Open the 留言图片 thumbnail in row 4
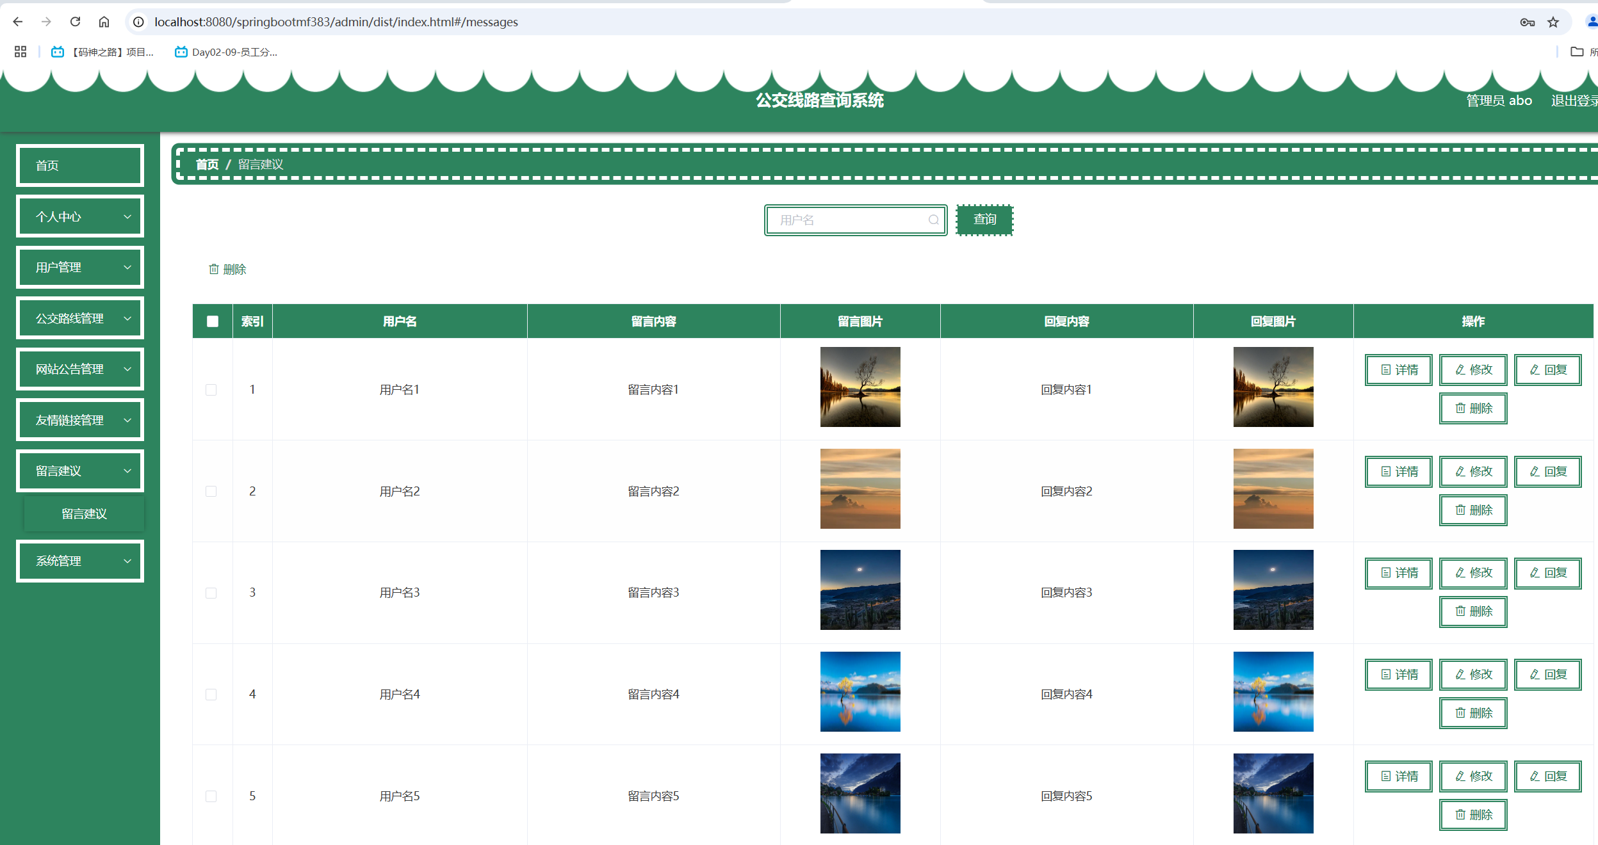Viewport: 1598px width, 845px height. click(860, 691)
